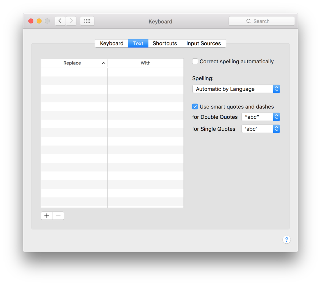Disable Use smart quotes and dashes
This screenshot has height=285, width=321.
195,107
